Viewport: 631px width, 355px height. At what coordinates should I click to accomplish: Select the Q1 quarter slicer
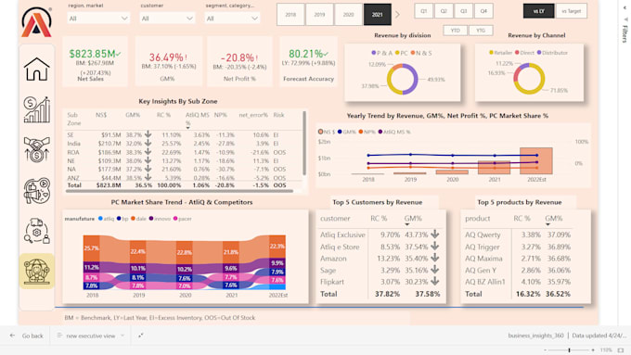click(424, 11)
